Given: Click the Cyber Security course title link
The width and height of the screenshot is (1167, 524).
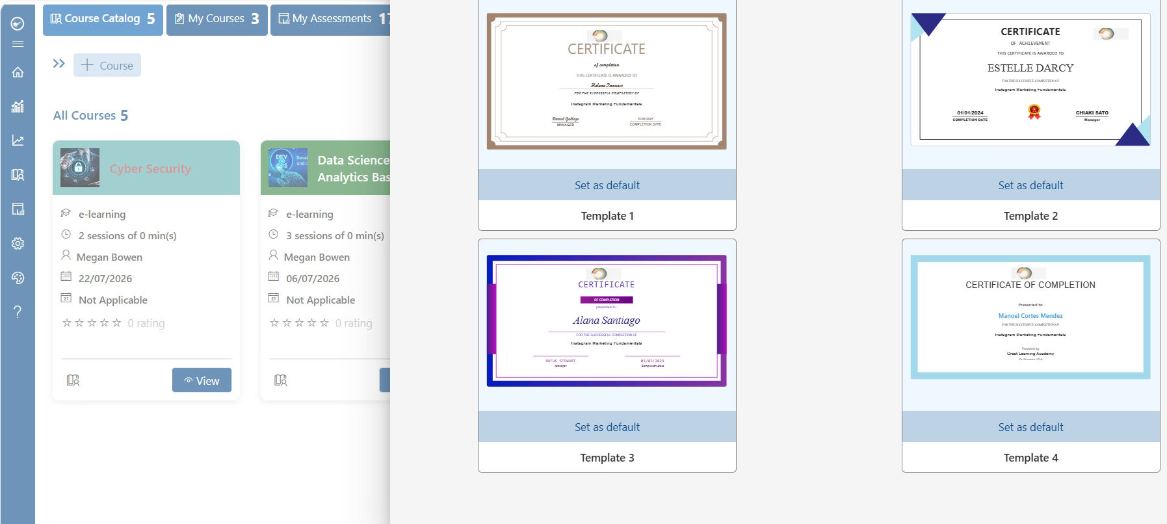Looking at the screenshot, I should pos(150,168).
